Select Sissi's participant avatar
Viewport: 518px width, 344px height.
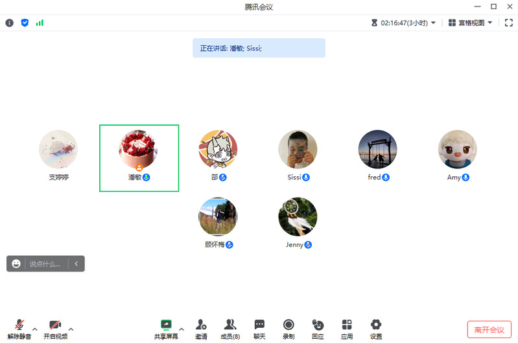click(x=298, y=149)
